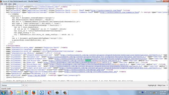Open the orange swirl taskbar app

click(x=11, y=93)
